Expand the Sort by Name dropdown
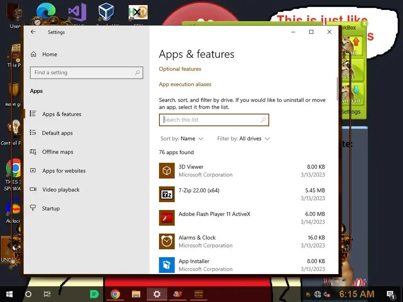The width and height of the screenshot is (403, 302). point(182,139)
